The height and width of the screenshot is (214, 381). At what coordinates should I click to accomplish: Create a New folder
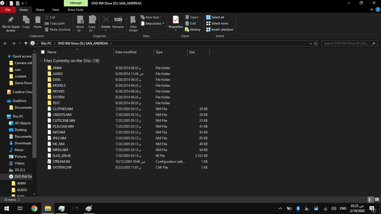tap(133, 23)
